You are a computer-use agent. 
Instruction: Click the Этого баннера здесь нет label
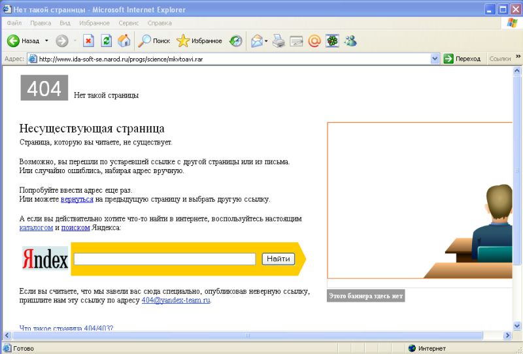click(366, 296)
